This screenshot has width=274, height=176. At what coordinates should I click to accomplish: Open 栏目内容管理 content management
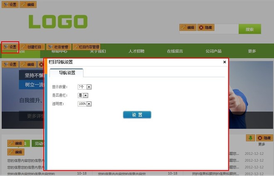point(86,47)
